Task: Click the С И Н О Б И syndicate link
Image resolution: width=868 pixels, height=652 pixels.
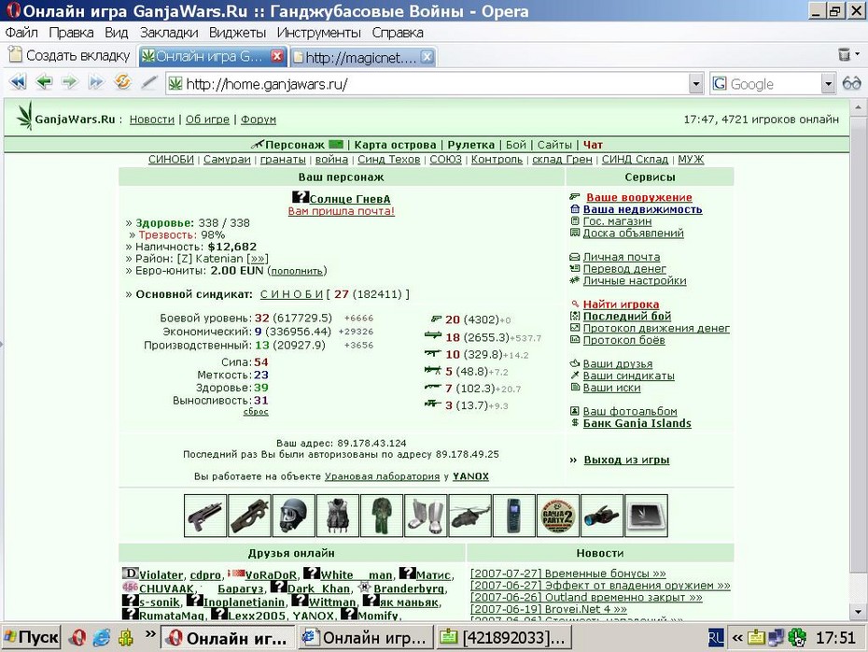Action: (x=291, y=294)
